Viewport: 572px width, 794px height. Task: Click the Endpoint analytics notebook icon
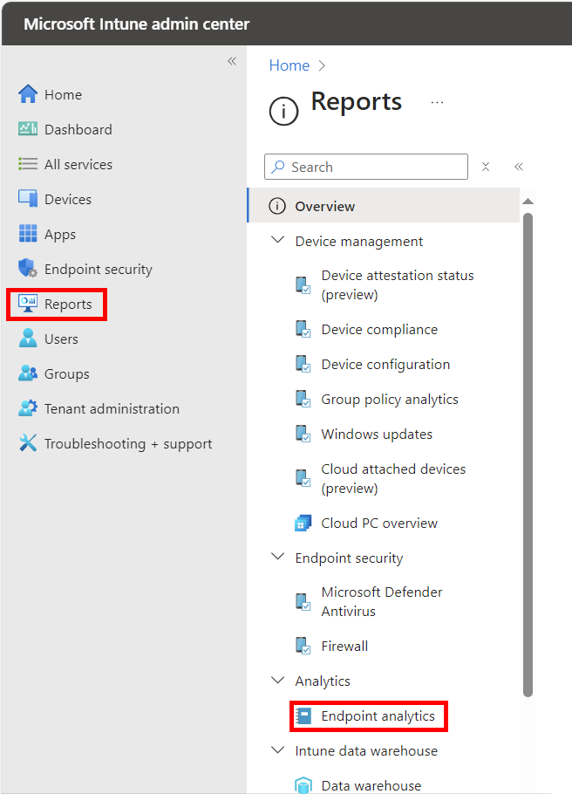(x=303, y=716)
